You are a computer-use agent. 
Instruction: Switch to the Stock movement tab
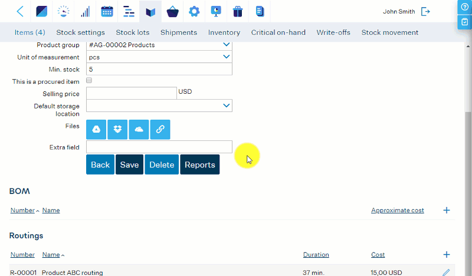click(x=389, y=32)
